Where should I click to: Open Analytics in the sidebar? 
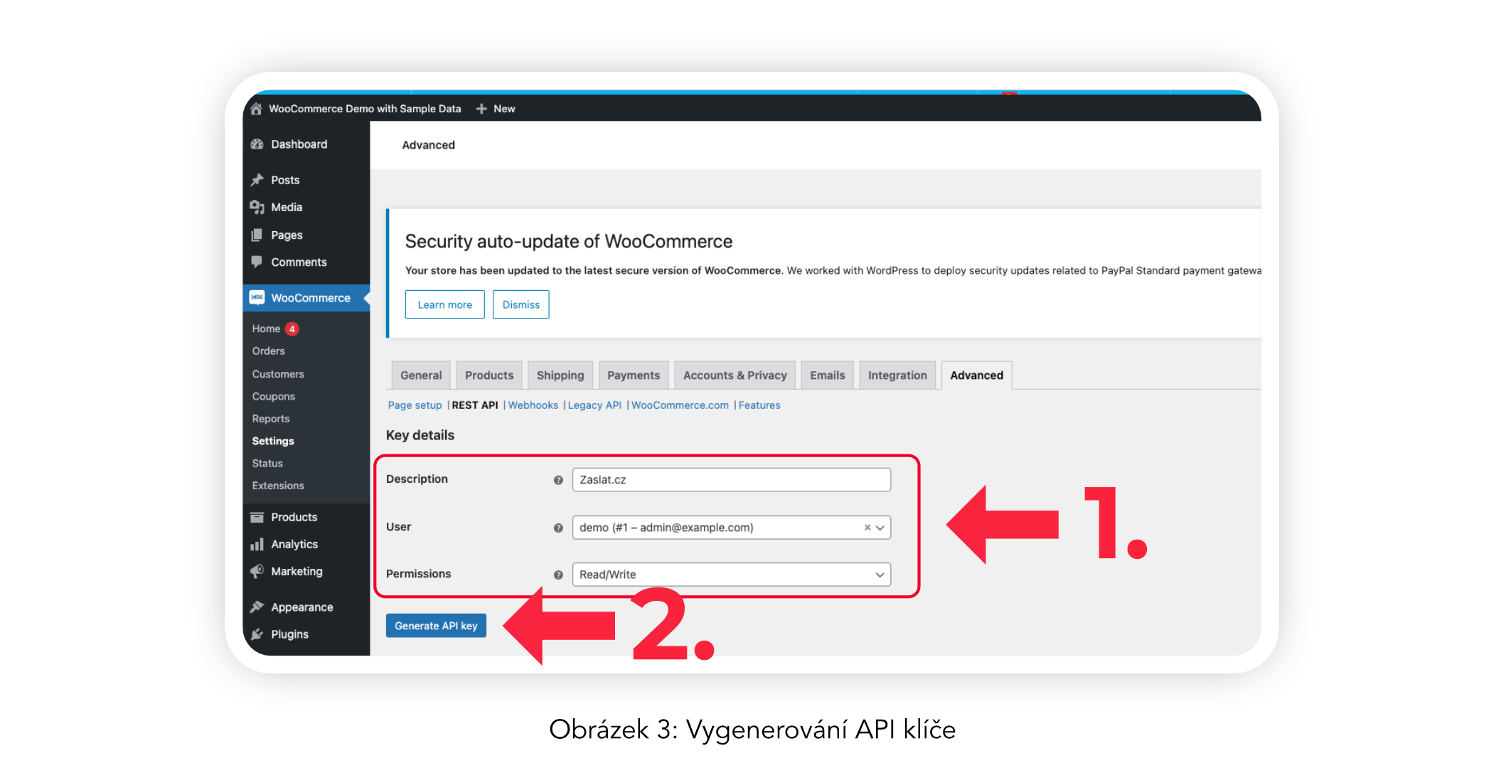[294, 545]
